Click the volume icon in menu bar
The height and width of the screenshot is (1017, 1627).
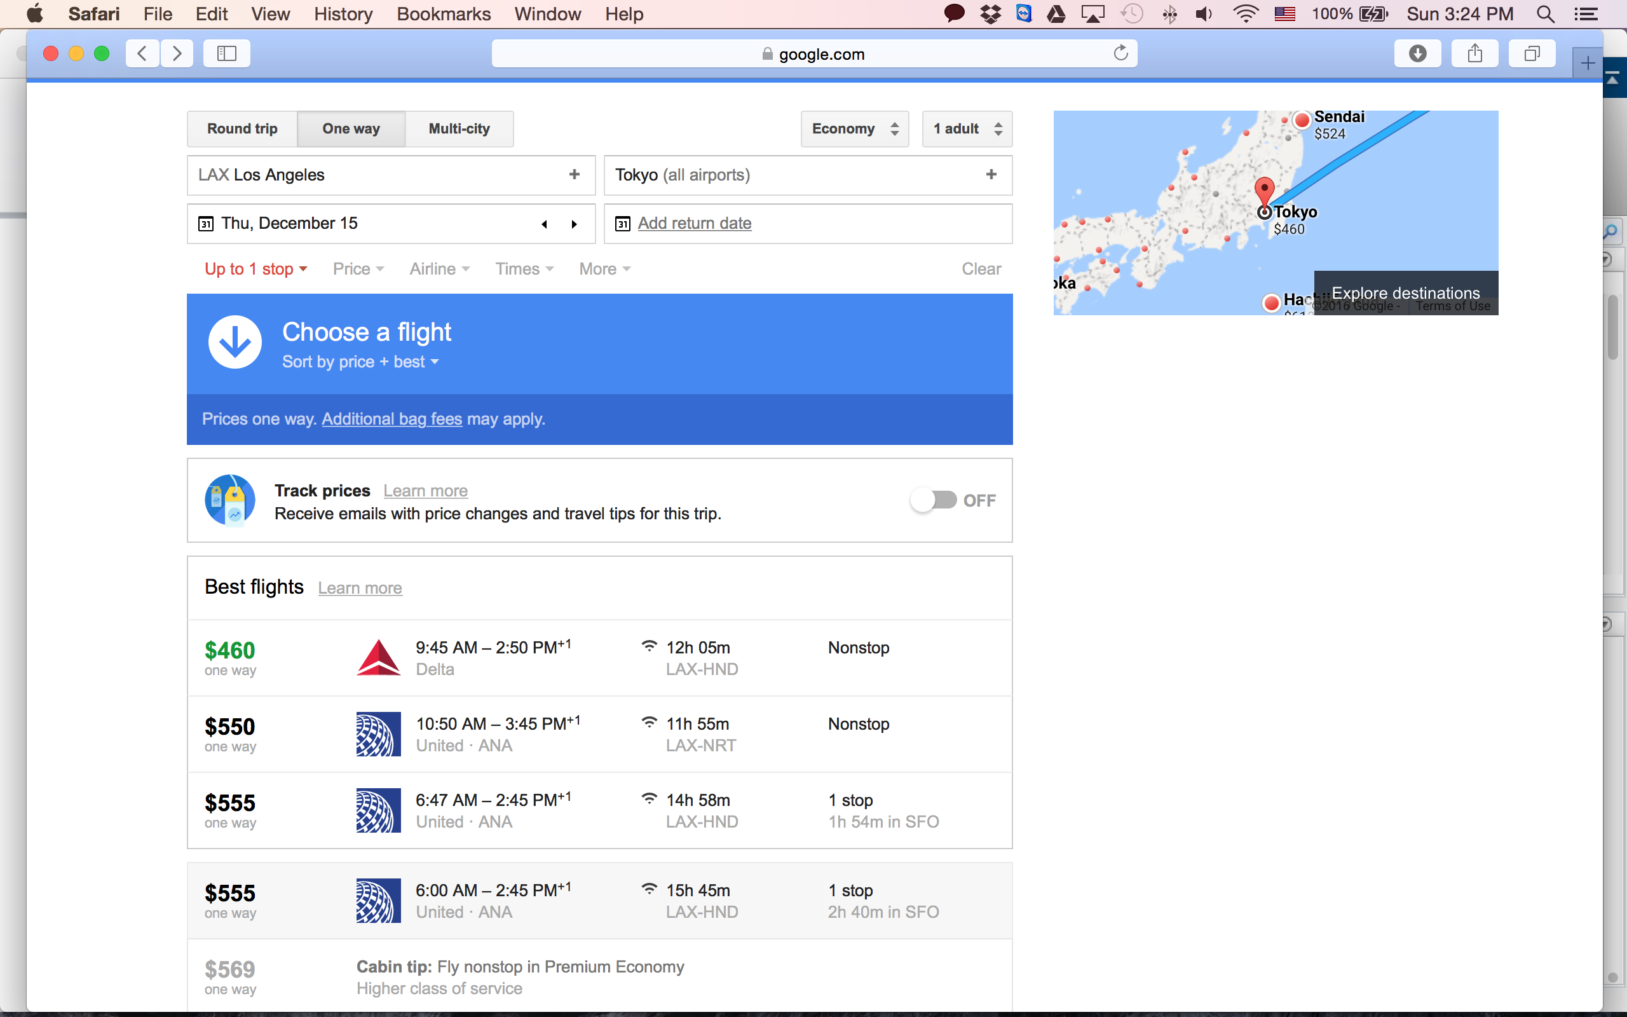[1204, 14]
